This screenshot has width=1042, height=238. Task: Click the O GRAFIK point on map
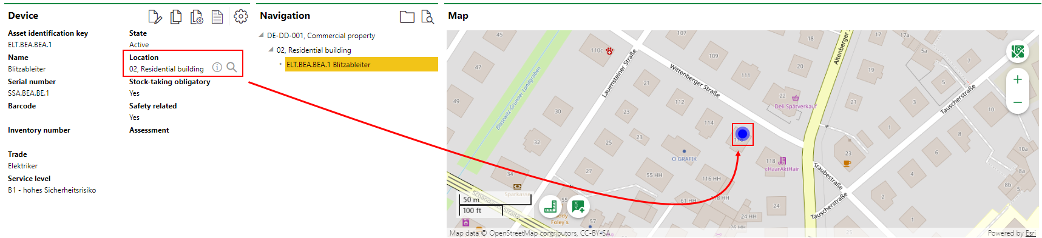click(x=684, y=151)
